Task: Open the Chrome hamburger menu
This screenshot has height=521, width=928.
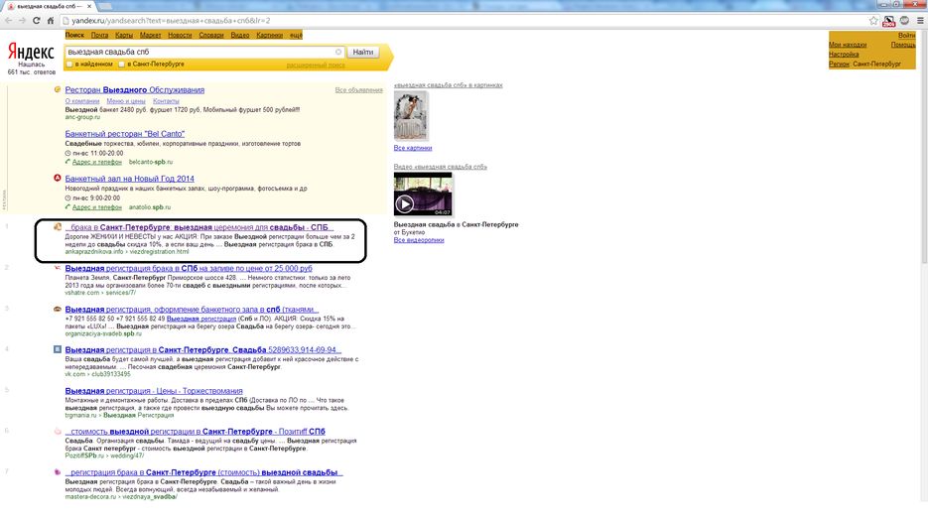Action: (x=920, y=20)
